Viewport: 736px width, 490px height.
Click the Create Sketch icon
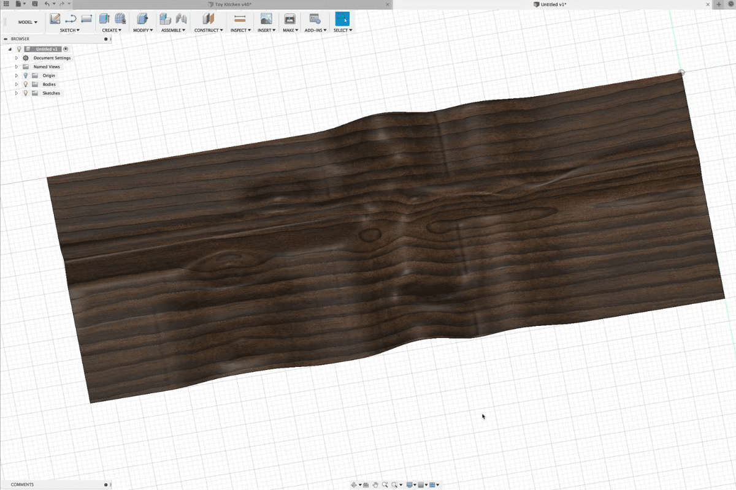click(55, 18)
